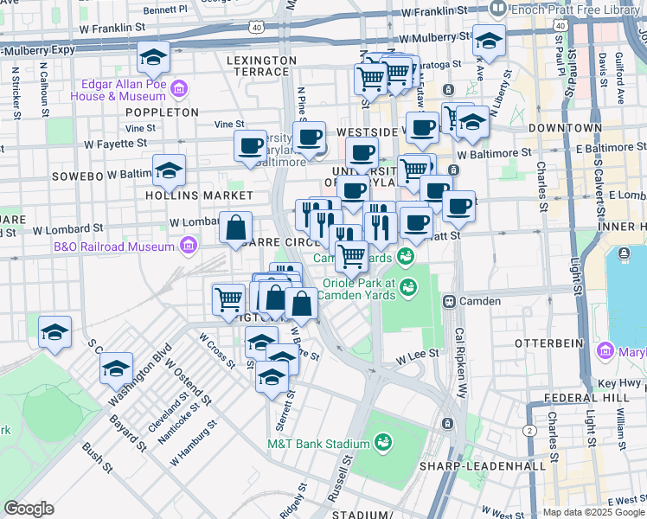
Task: Open the restaurant marker left of Pratt St cafe
Action: click(381, 231)
